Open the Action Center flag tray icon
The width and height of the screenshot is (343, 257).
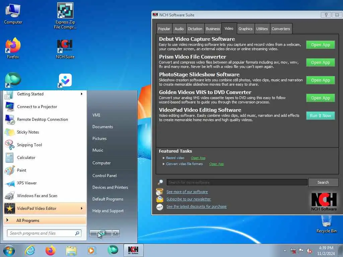pos(301,251)
